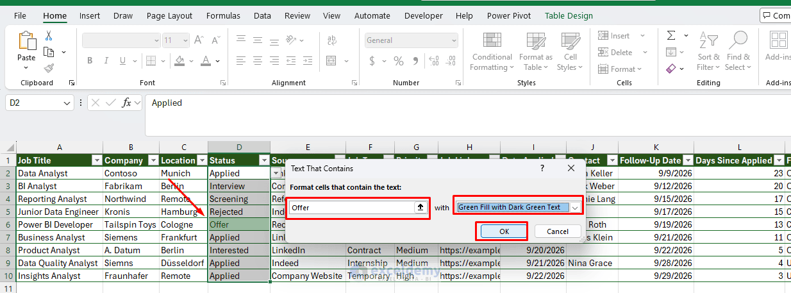The width and height of the screenshot is (791, 293).
Task: Open the Home ribbon tab
Action: point(54,15)
